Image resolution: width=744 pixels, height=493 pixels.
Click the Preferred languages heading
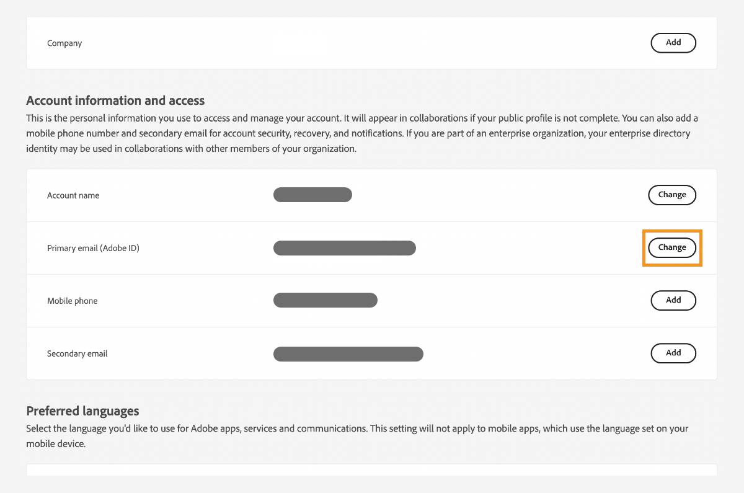pos(82,411)
